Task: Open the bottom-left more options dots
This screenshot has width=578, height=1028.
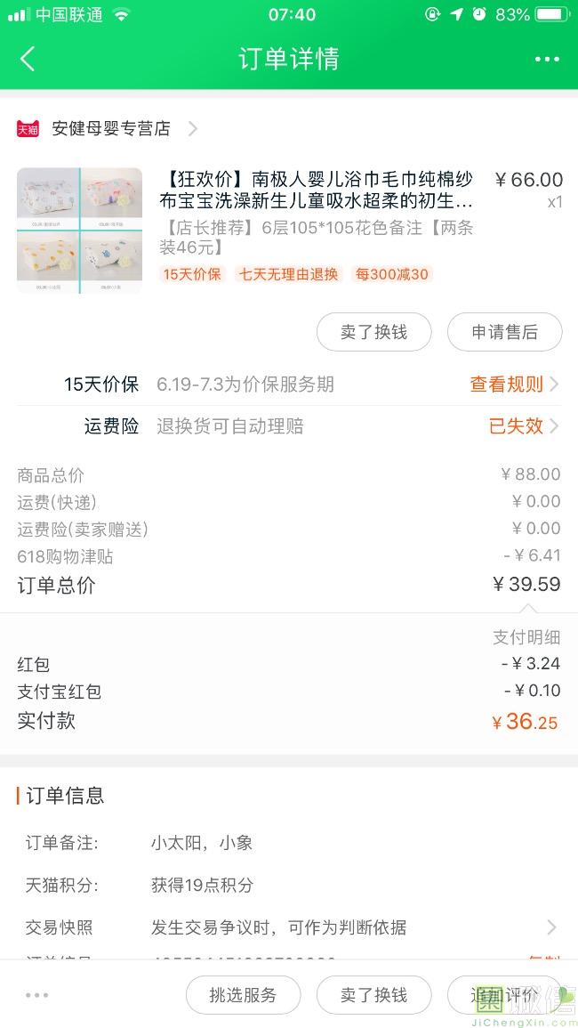Action: [36, 995]
